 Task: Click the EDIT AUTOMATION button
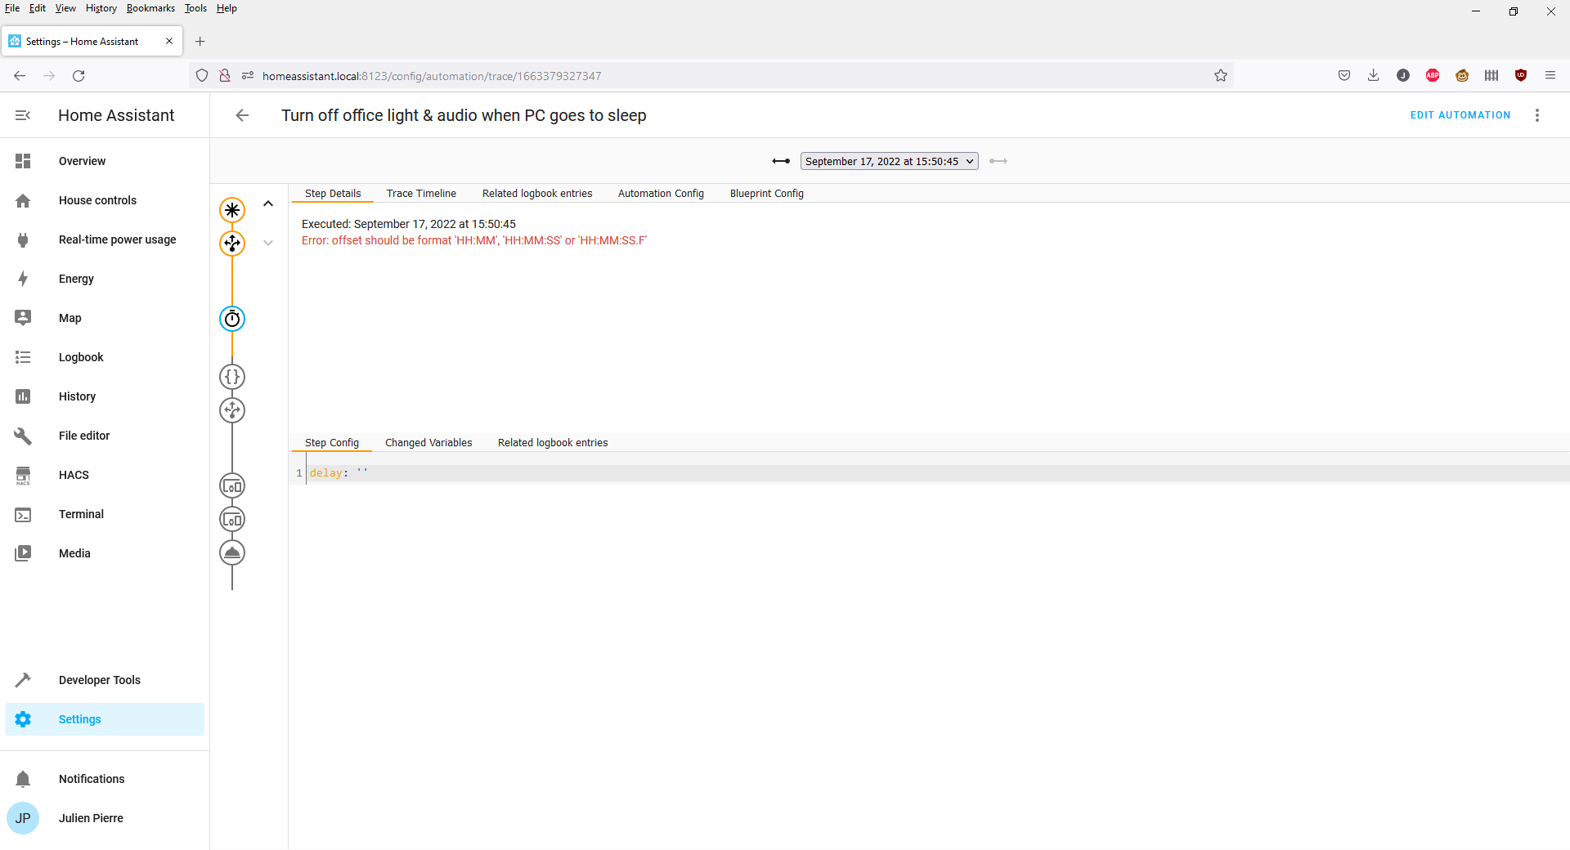pos(1460,115)
